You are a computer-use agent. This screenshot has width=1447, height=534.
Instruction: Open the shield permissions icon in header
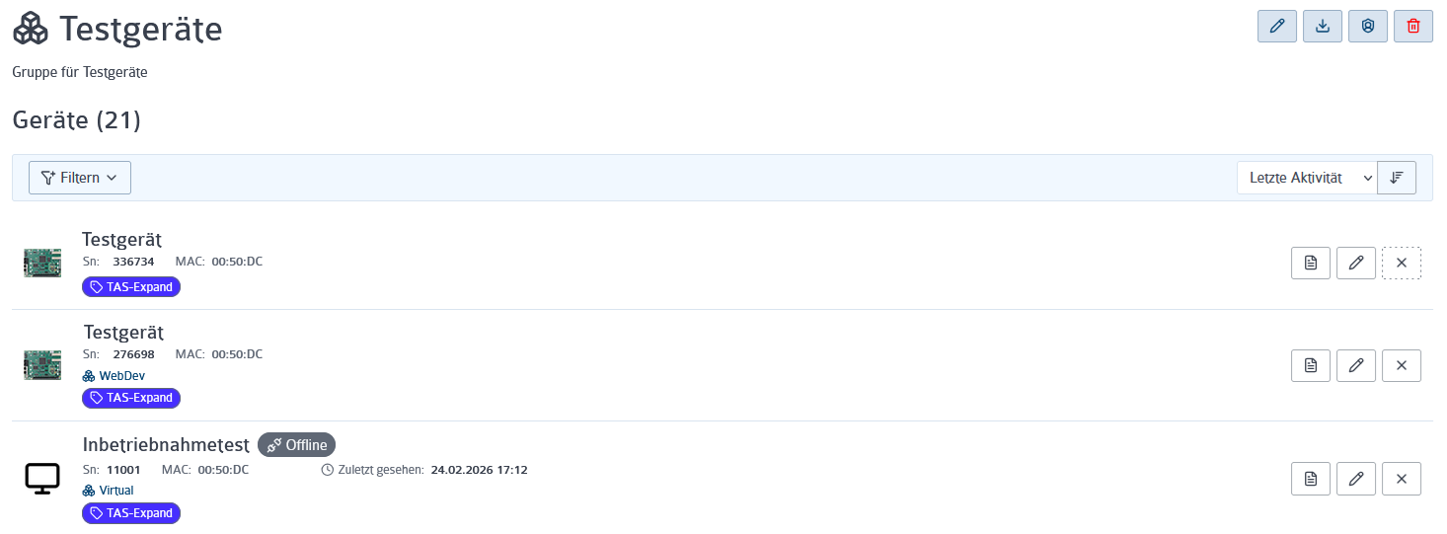1368,27
